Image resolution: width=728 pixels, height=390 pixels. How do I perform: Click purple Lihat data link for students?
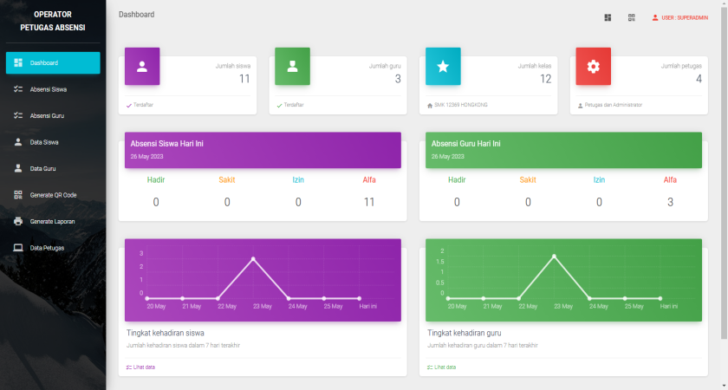pos(140,367)
